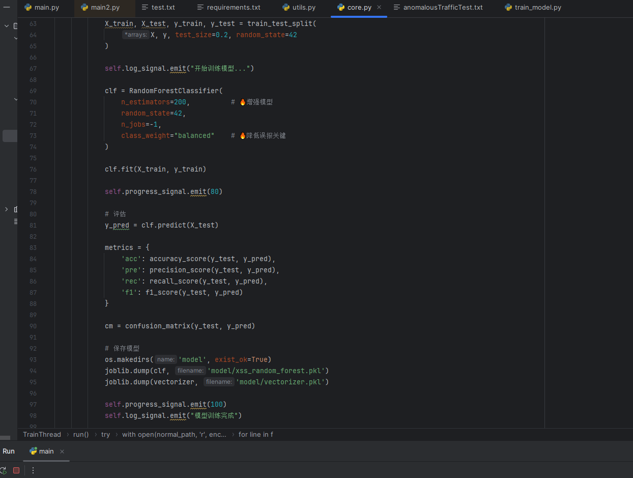The height and width of the screenshot is (478, 633).
Task: Click on precision_score call
Action: point(180,270)
